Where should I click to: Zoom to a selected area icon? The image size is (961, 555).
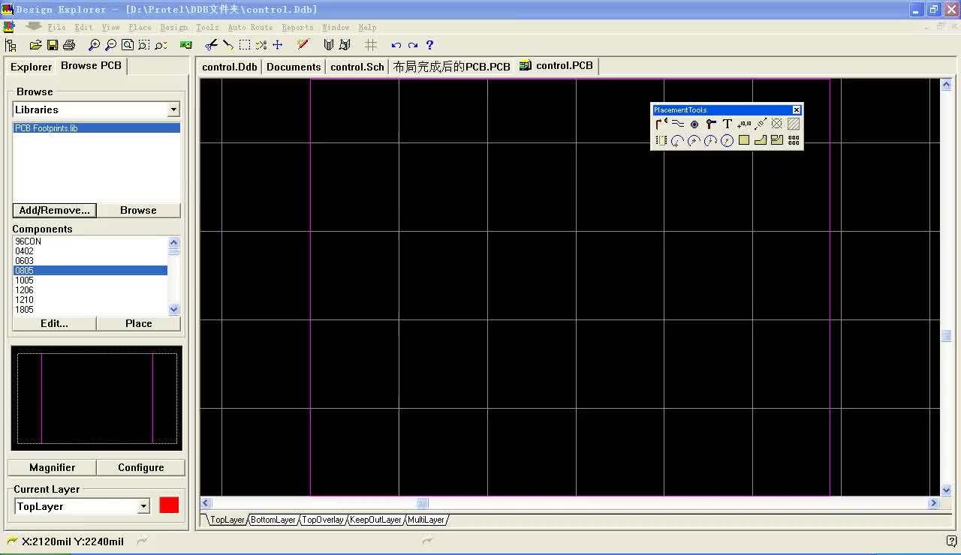point(144,45)
